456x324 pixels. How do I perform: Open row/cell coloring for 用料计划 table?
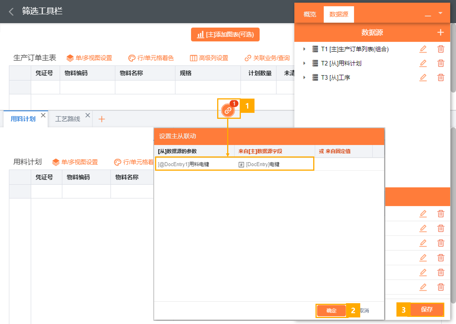134,162
